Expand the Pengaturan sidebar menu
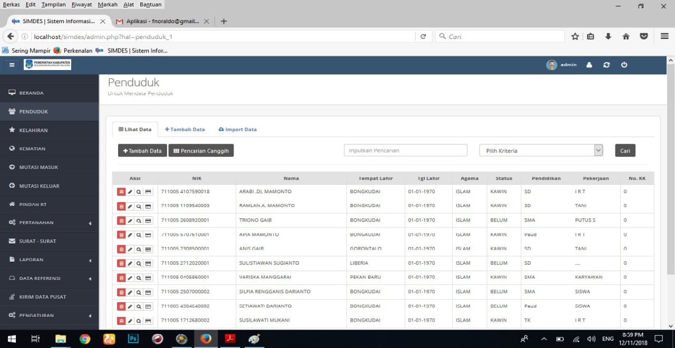The image size is (675, 348). 49,315
